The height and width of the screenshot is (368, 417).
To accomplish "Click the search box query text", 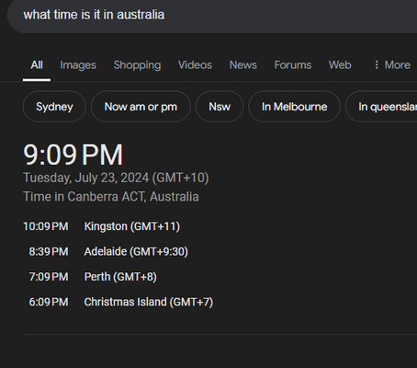I will (x=94, y=15).
